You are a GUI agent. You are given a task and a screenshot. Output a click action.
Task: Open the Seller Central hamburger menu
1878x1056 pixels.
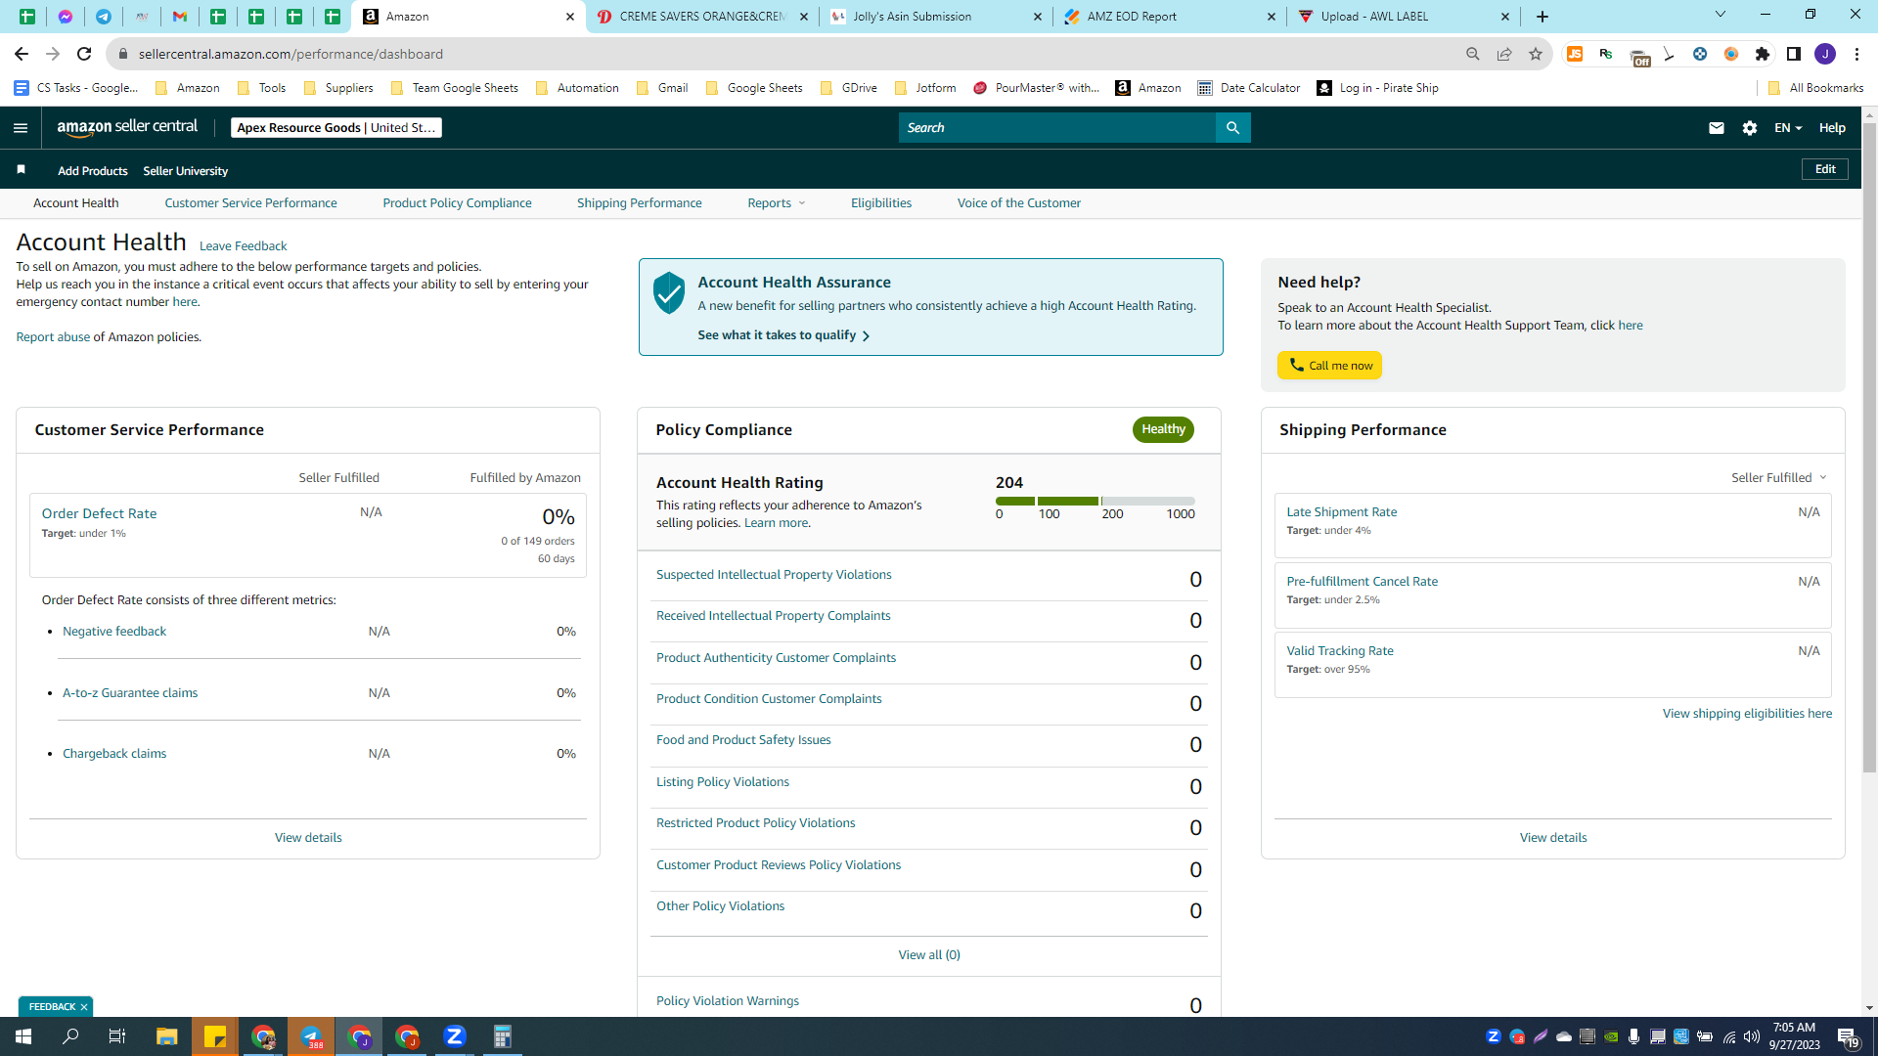point(21,128)
